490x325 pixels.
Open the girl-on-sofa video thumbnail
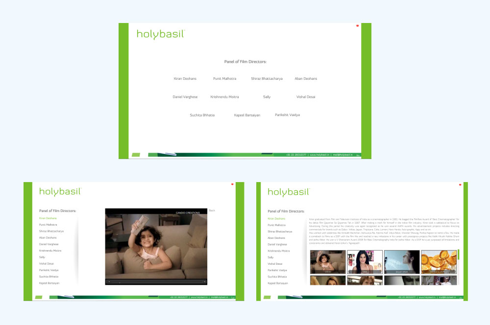328,262
